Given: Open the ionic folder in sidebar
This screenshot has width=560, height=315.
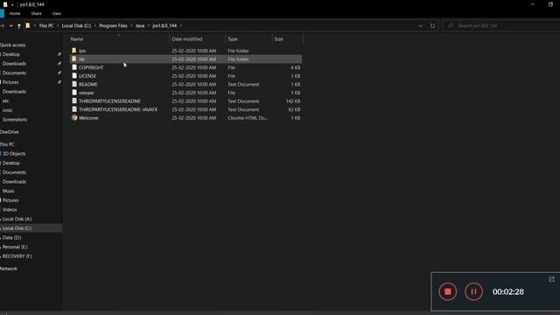Looking at the screenshot, I should 8,110.
